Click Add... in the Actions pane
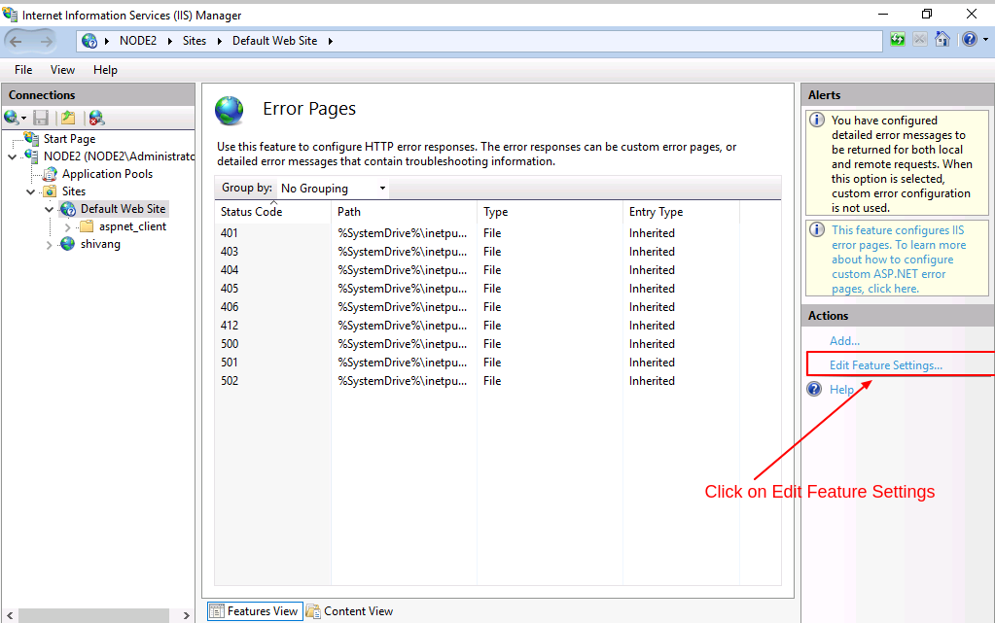Viewport: 995px width, 623px height. tap(844, 341)
